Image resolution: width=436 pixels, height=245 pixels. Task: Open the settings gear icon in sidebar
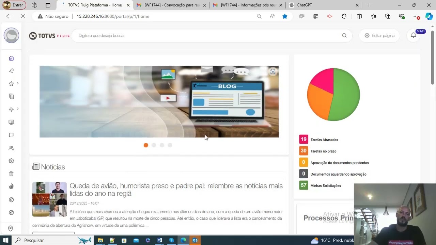(11, 161)
